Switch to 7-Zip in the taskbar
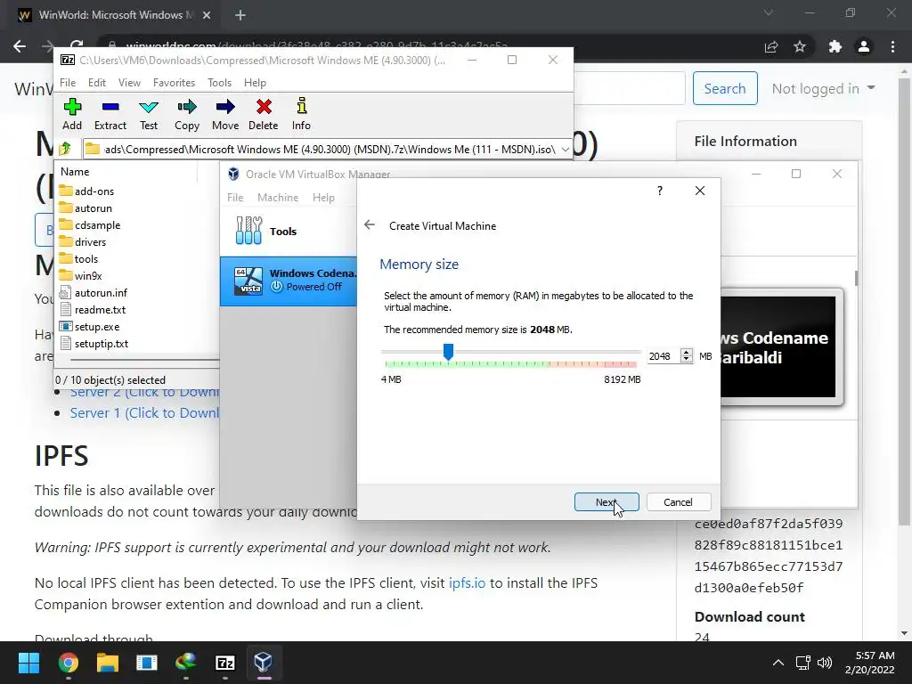This screenshot has width=912, height=684. click(x=225, y=663)
